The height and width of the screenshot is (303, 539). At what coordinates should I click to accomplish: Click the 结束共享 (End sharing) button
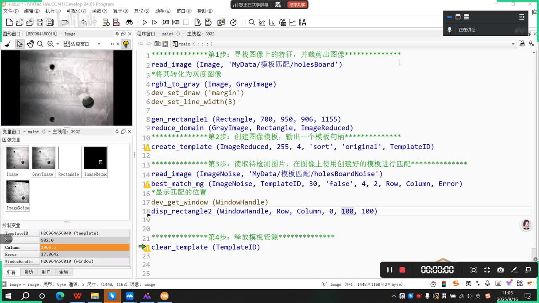[x=297, y=5]
